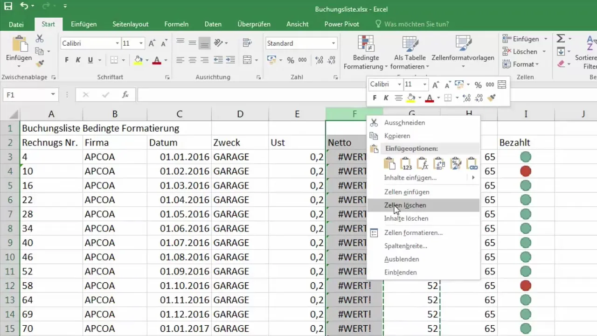This screenshot has height=336, width=597.
Task: Decrease font size with the ribbon A-down icon
Action: [164, 43]
